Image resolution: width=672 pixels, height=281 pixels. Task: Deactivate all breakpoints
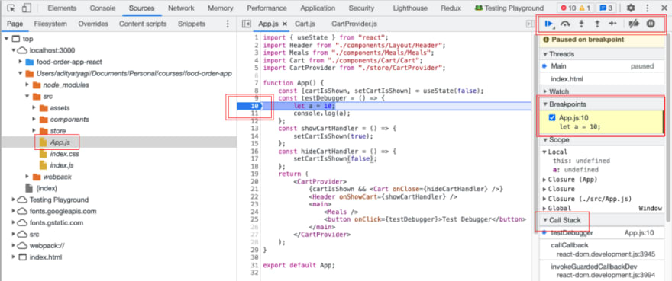coord(634,24)
